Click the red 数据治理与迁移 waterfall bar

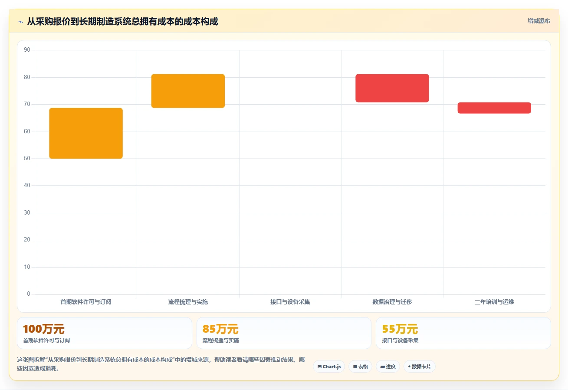click(392, 88)
